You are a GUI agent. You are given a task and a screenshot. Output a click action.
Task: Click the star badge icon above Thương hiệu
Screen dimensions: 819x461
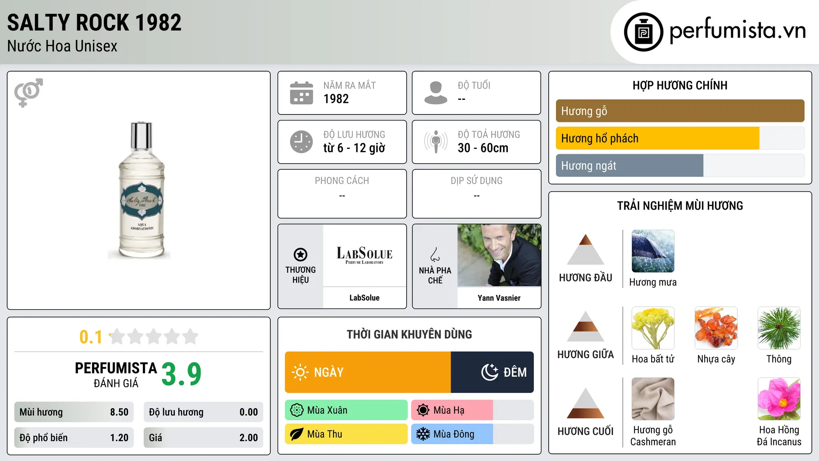pyautogui.click(x=300, y=255)
